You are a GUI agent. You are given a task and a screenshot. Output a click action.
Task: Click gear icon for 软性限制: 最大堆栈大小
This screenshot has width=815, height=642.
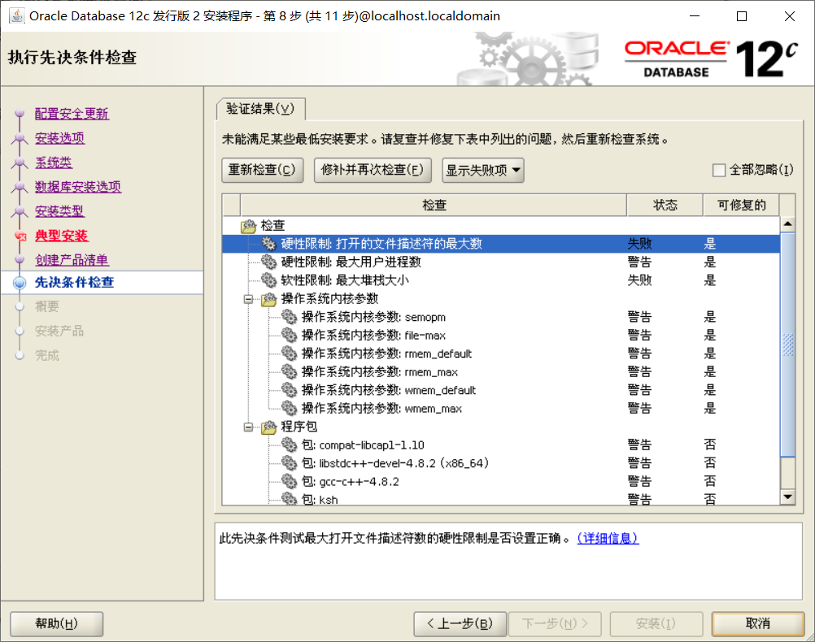pyautogui.click(x=268, y=280)
